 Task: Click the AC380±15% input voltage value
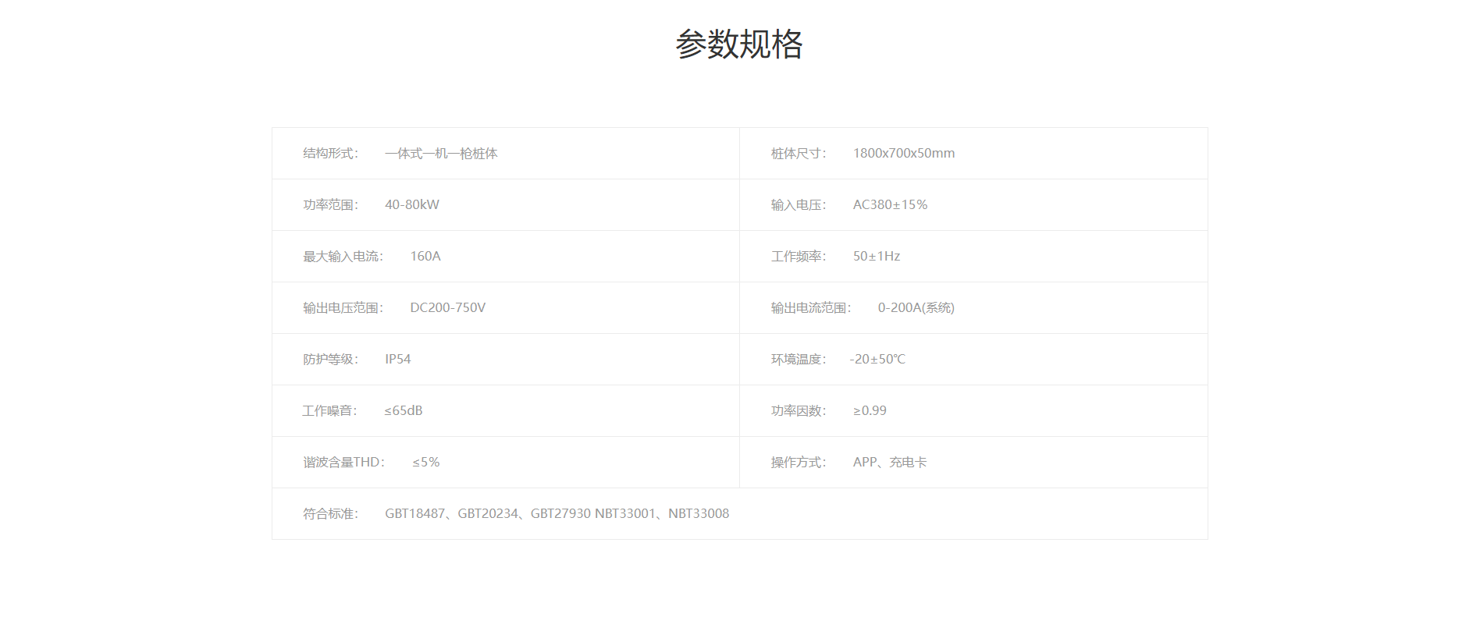point(890,205)
